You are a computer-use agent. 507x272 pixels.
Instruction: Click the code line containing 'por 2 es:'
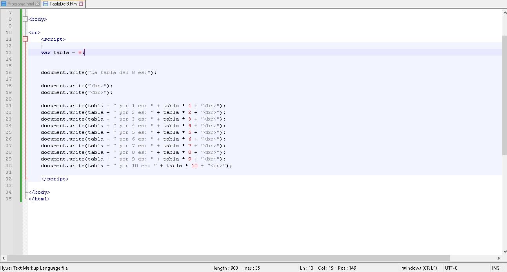tap(133, 112)
